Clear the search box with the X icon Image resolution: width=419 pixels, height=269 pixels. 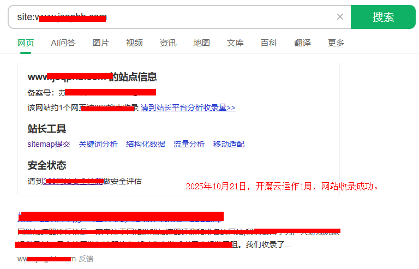340,17
